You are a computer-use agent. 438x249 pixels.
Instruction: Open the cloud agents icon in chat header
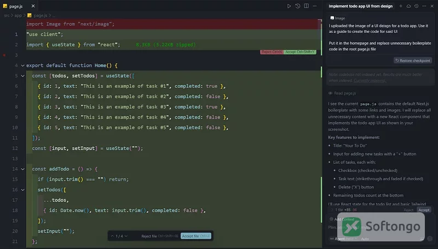tap(408, 6)
